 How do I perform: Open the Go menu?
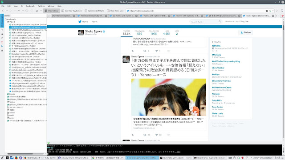click(22, 6)
